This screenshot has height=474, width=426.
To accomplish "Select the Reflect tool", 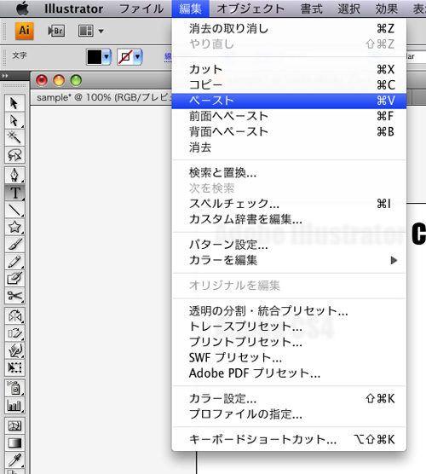I will point(14,315).
